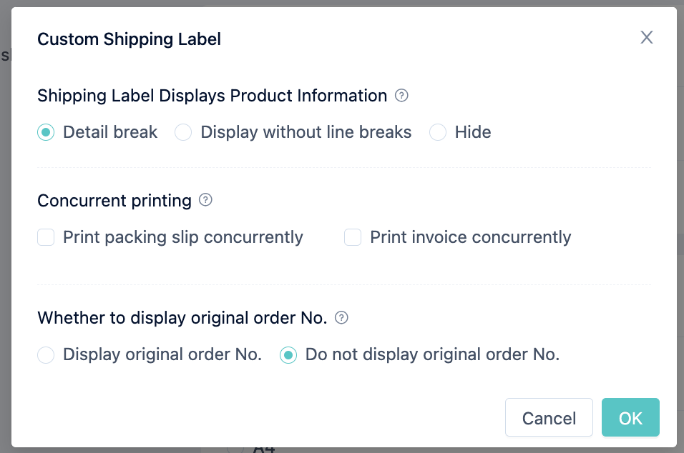Click the 'Do not display original order No.' label text
This screenshot has height=453, width=684.
click(x=432, y=354)
